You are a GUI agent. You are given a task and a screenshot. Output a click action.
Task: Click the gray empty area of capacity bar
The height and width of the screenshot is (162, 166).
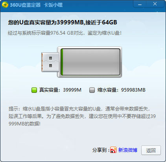pyautogui.click(x=91, y=62)
